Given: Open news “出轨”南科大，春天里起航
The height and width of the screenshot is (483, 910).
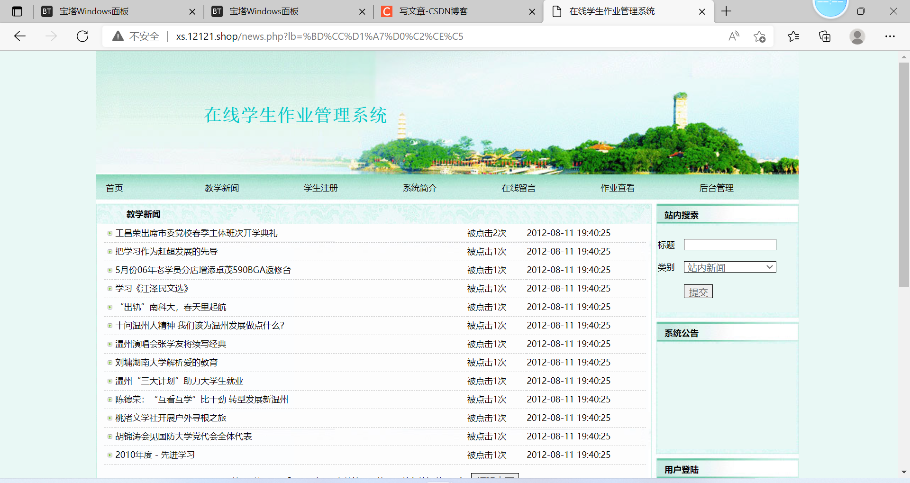Looking at the screenshot, I should coord(173,307).
